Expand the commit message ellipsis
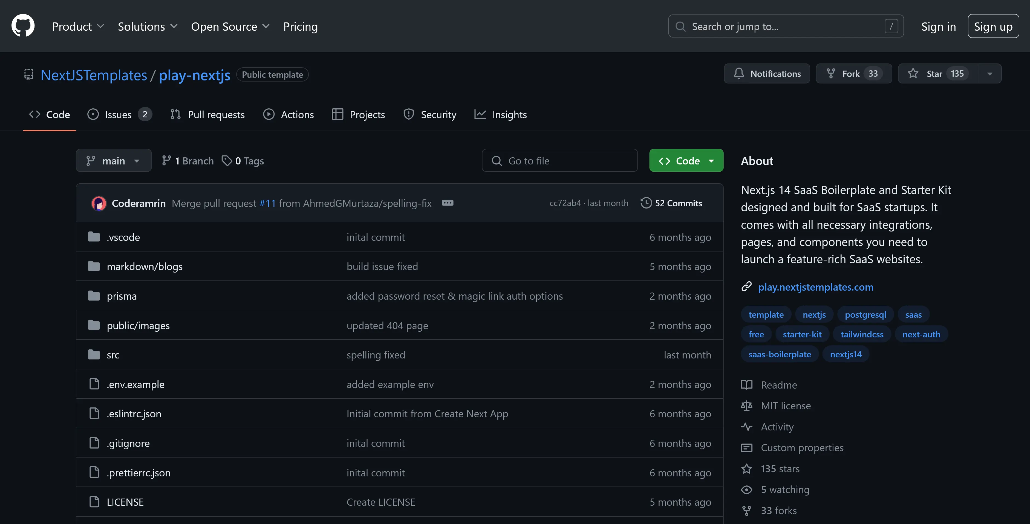 click(448, 203)
